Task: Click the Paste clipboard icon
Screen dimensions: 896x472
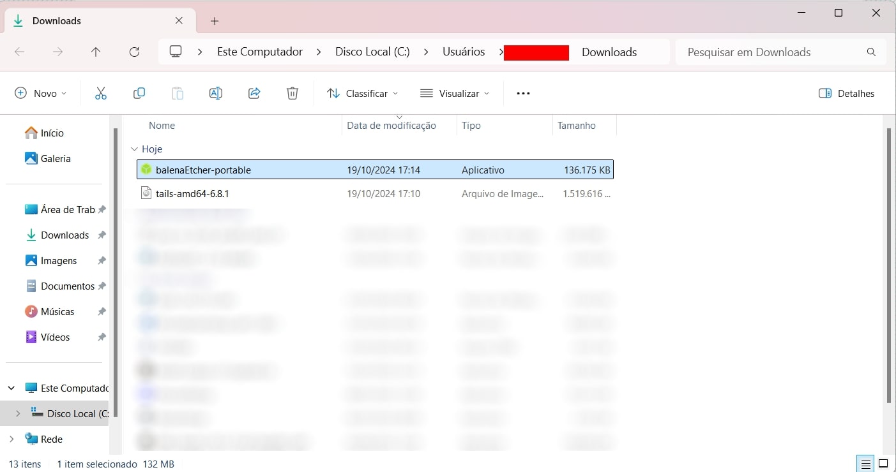Action: 178,93
